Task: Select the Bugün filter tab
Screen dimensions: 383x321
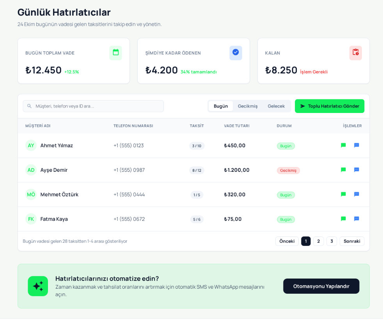Action: click(221, 106)
